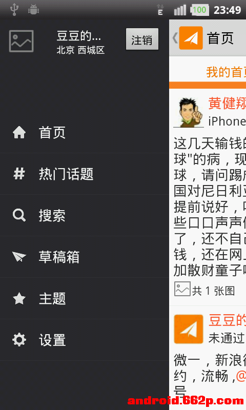Collapse the sidebar using the back chevron
The height and width of the screenshot is (410, 246).
pyautogui.click(x=175, y=38)
